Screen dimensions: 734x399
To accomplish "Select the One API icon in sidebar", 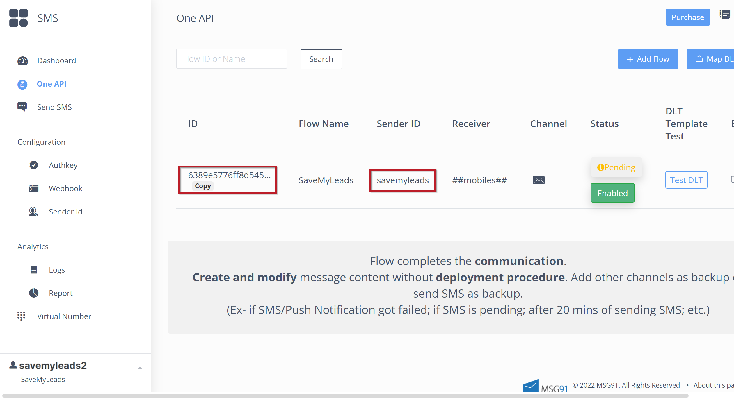I will pos(22,84).
